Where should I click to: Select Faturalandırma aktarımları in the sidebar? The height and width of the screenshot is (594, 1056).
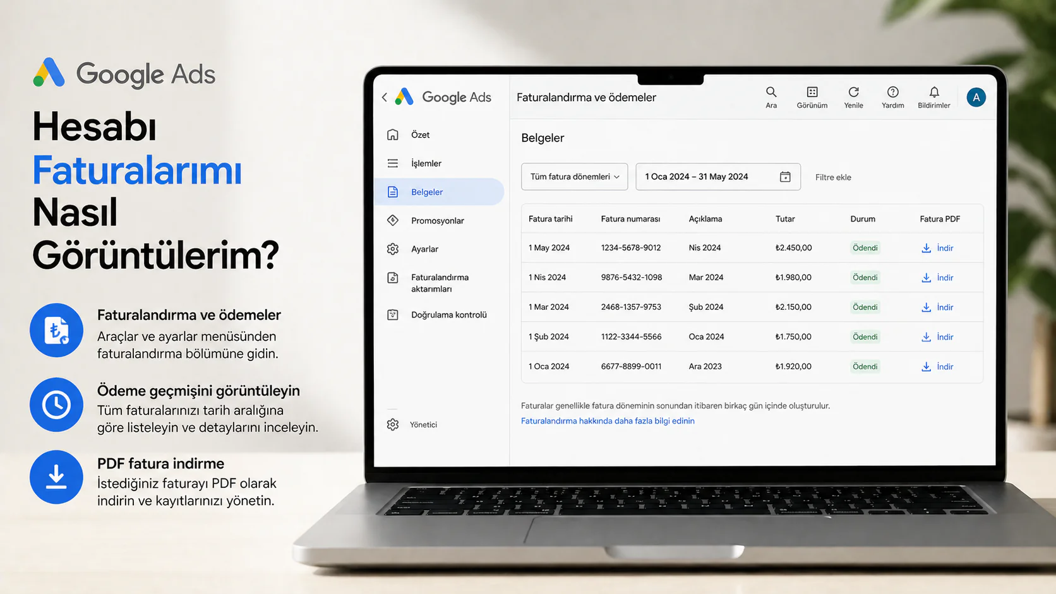(x=440, y=282)
